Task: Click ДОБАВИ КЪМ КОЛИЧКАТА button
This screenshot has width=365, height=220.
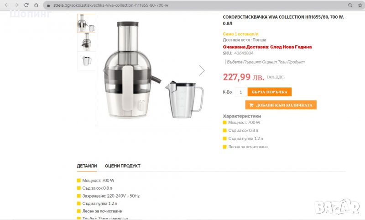Action: pos(281,105)
